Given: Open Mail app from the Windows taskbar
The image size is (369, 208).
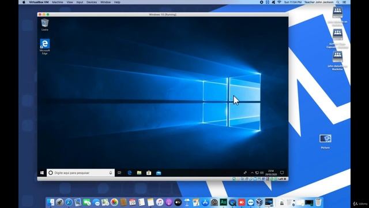Looking at the screenshot, I should 159,173.
